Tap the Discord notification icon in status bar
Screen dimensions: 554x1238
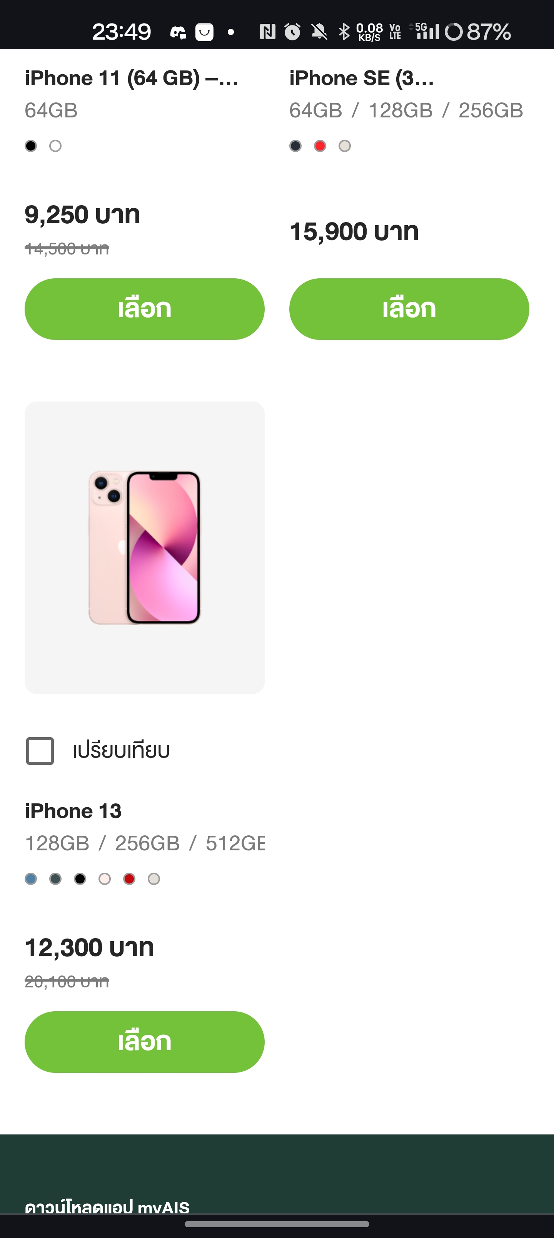pyautogui.click(x=178, y=32)
